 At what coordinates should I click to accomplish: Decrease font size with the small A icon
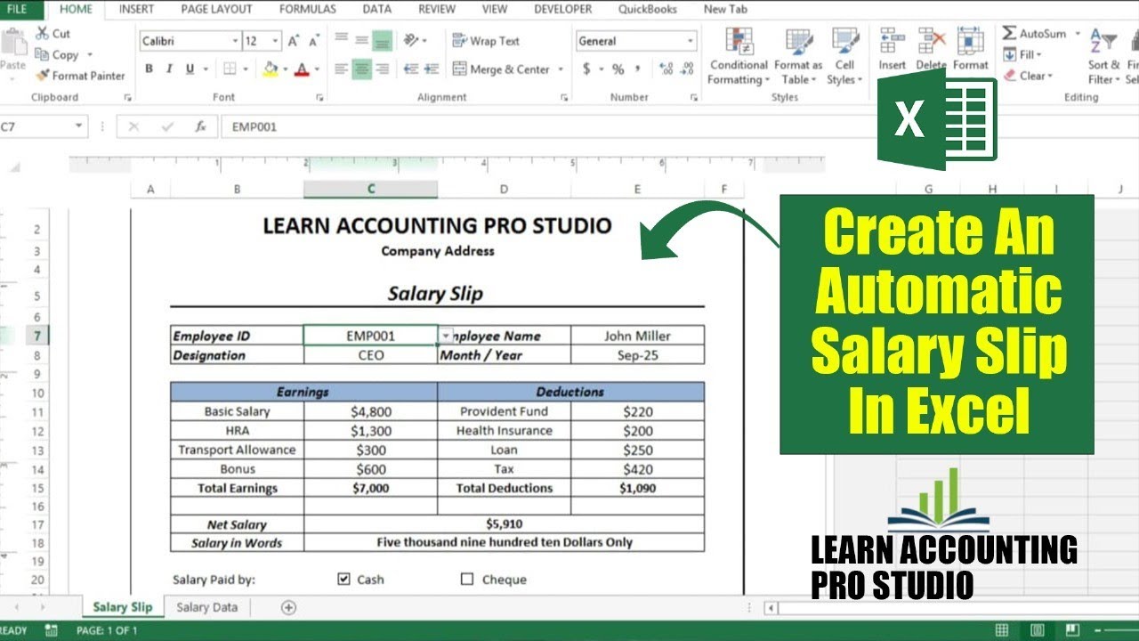(314, 41)
